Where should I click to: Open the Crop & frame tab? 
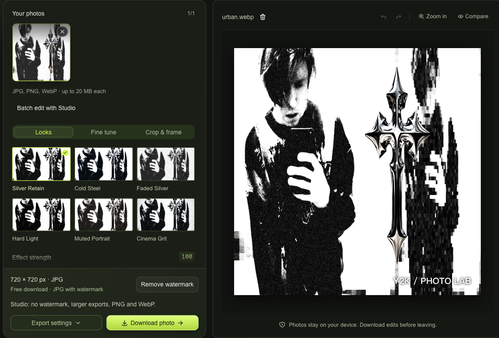pyautogui.click(x=163, y=132)
